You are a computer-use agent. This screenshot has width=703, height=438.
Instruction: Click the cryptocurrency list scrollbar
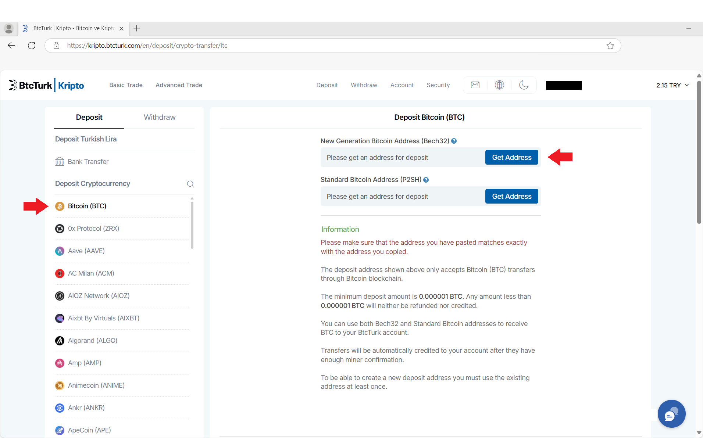(192, 225)
